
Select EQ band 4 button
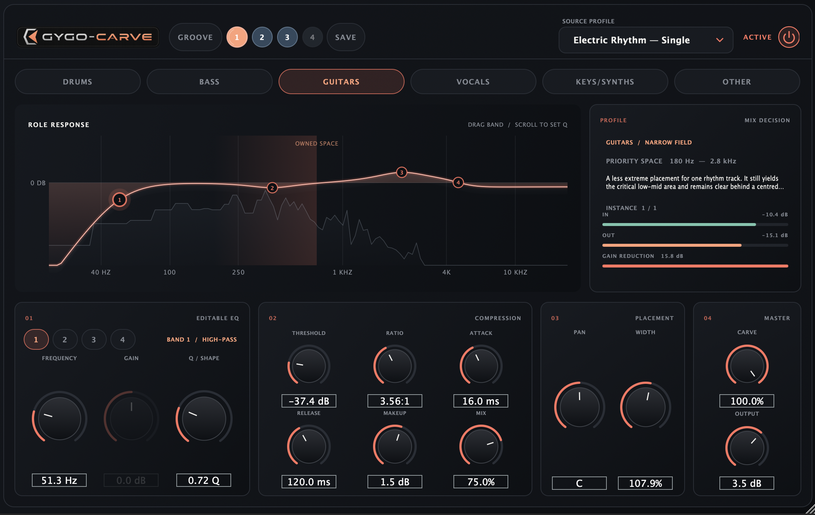point(123,339)
